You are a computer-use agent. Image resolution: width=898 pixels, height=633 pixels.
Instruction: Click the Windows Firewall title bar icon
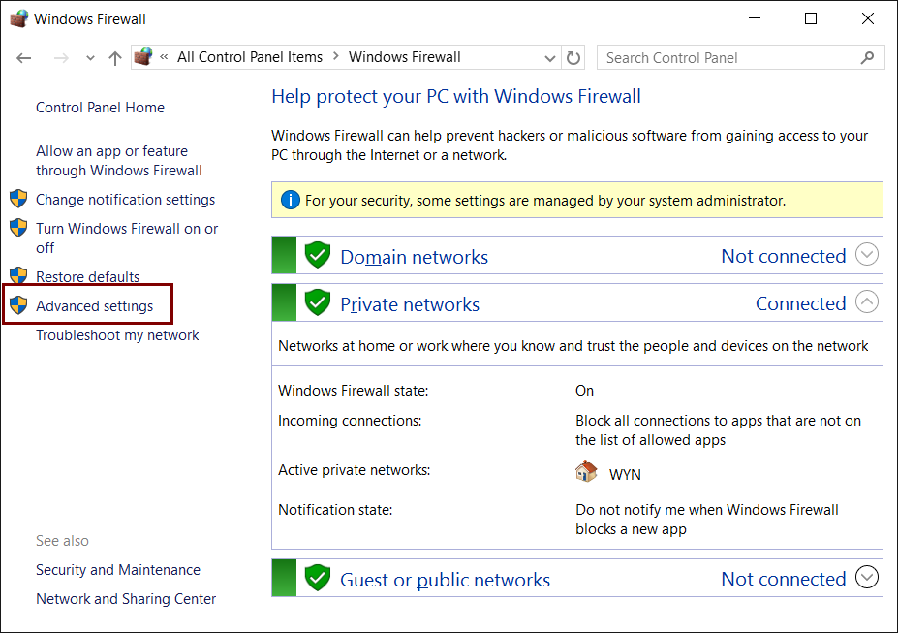point(19,19)
